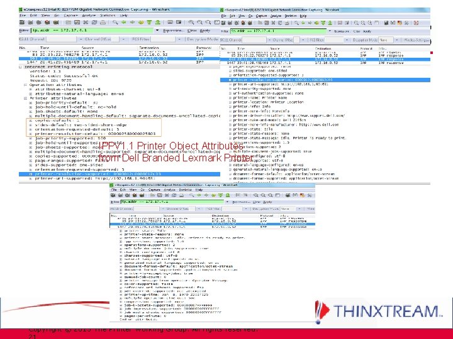Open capture interfaces list in top-left Wireshark window
Screen dimensions: 453x339
(22, 22)
